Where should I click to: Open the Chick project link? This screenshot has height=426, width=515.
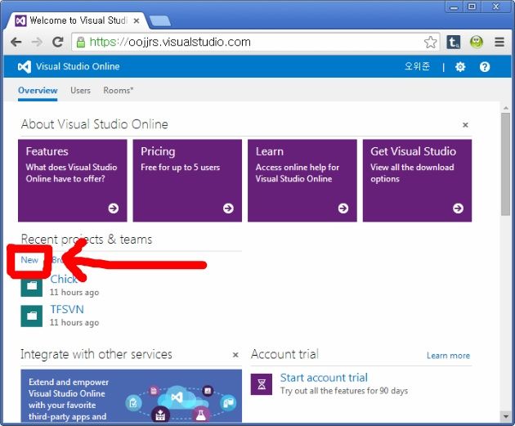[64, 279]
